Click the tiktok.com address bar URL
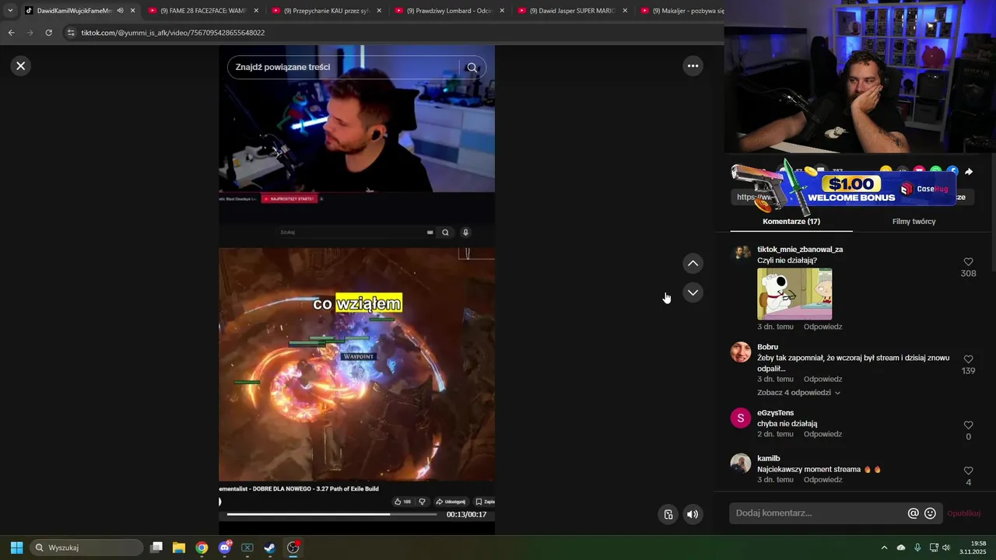The width and height of the screenshot is (996, 560). (x=173, y=33)
